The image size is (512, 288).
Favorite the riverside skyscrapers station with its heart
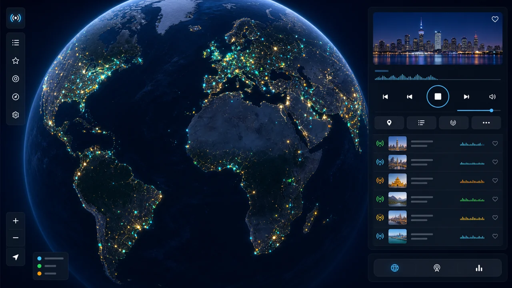[495, 162]
